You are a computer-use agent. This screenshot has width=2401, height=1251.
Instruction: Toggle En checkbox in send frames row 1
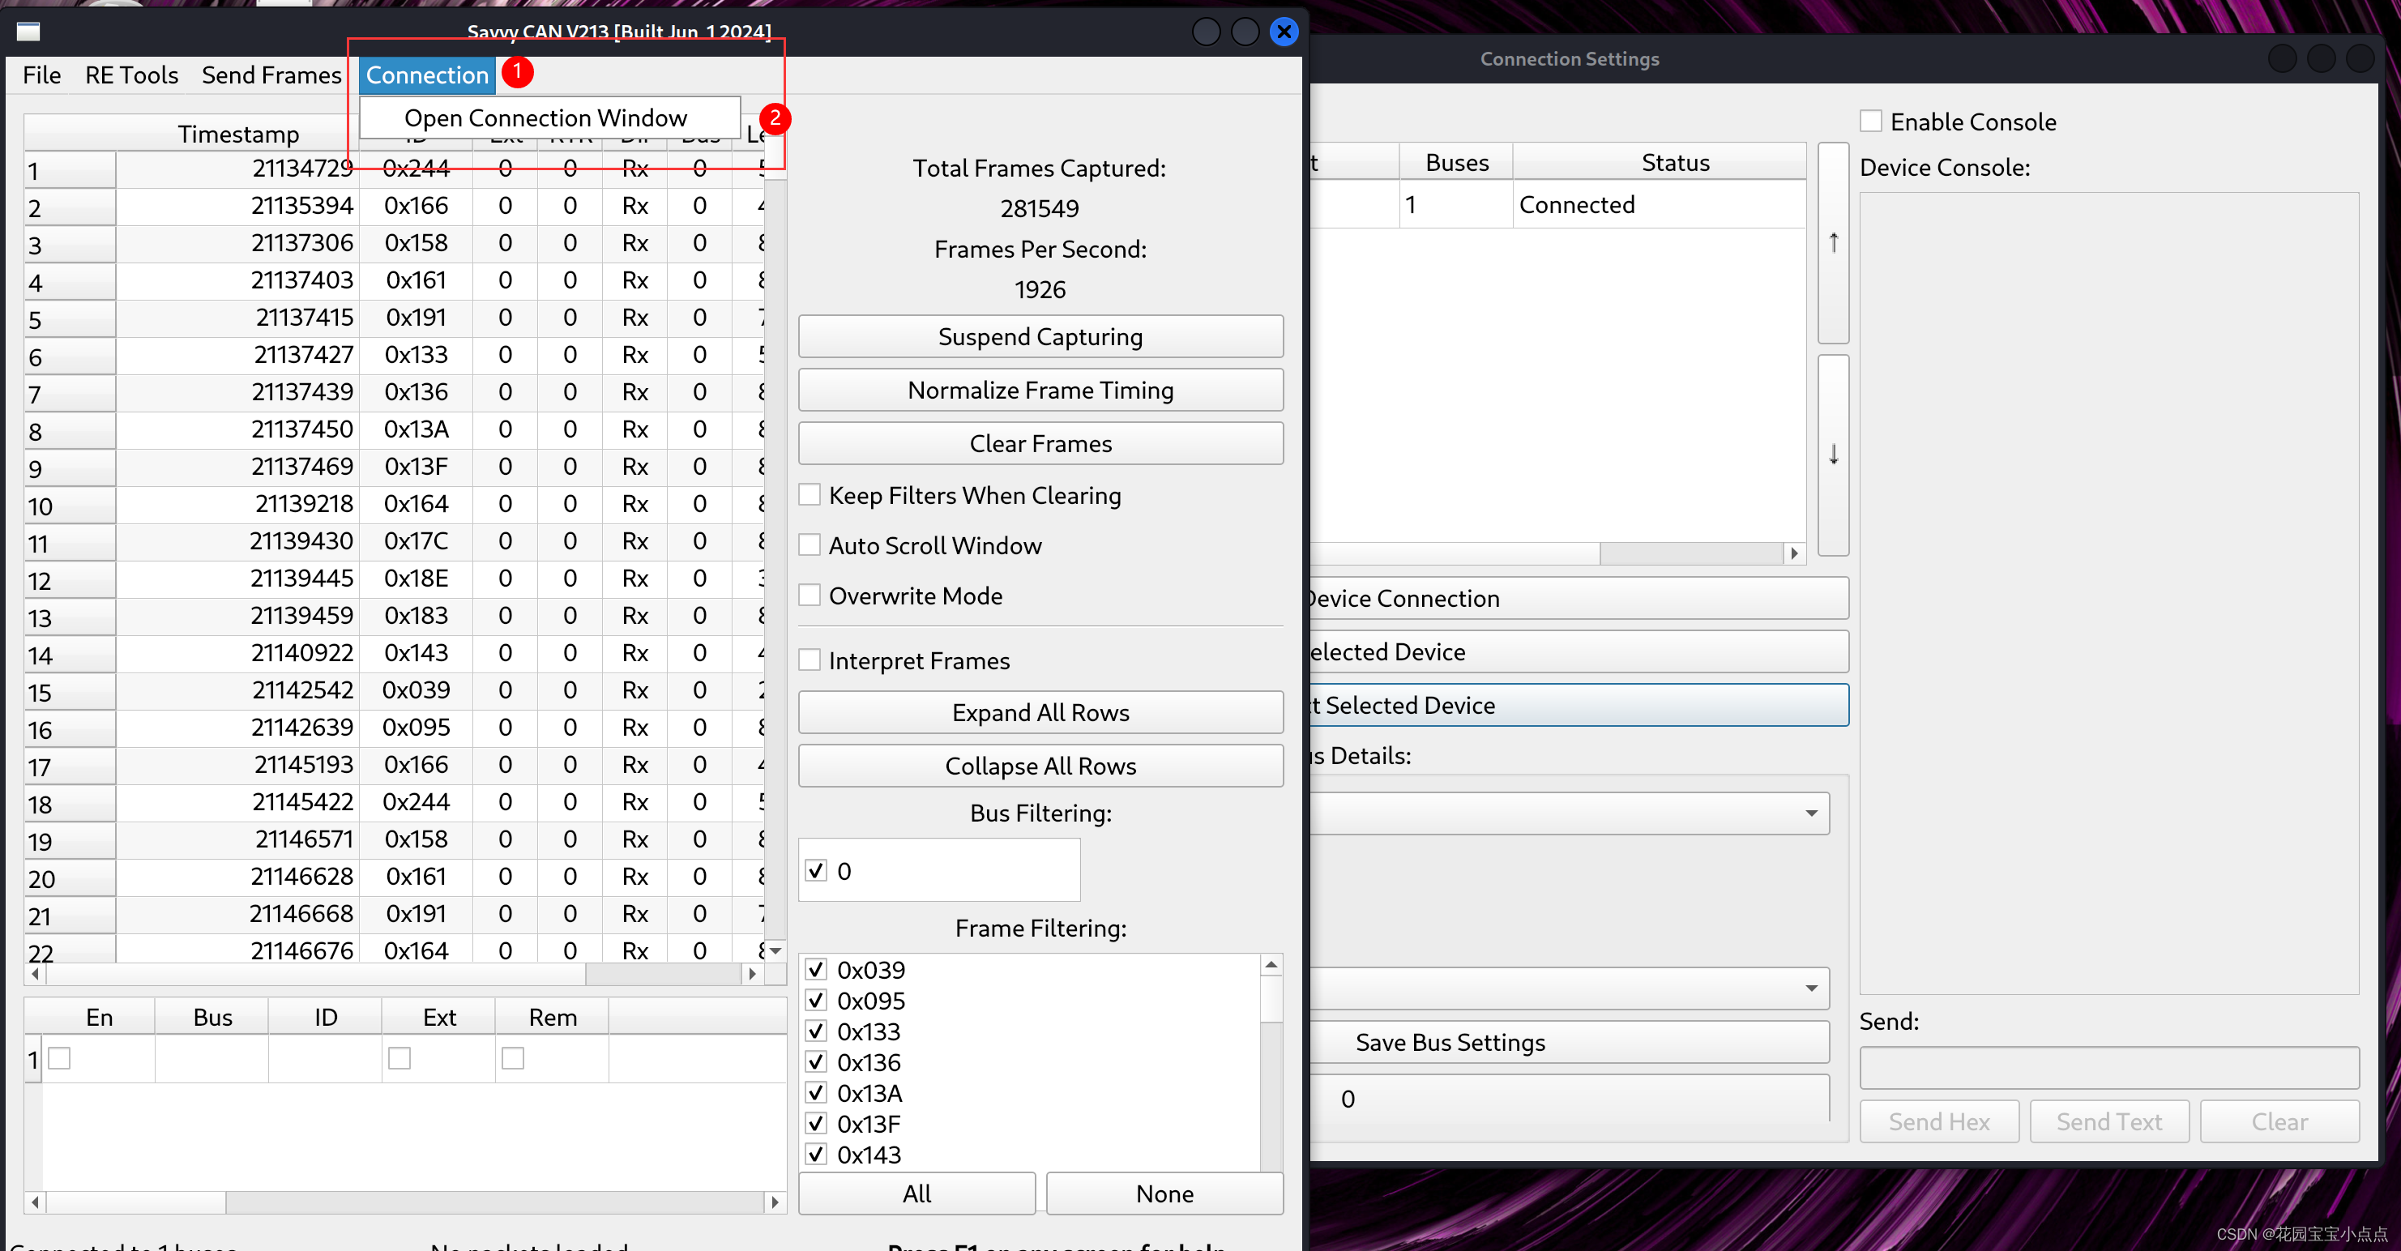[x=60, y=1058]
